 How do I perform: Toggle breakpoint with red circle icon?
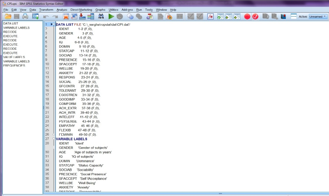247,16
